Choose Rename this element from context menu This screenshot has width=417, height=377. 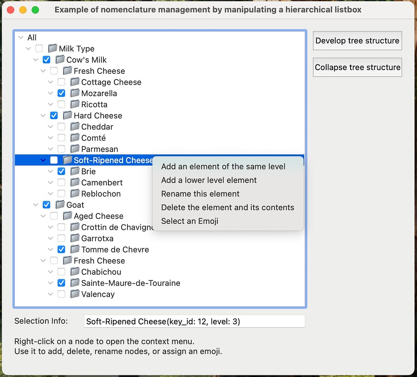(200, 194)
